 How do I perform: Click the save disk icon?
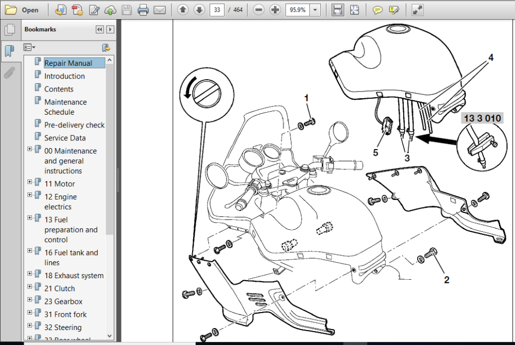[x=127, y=10]
